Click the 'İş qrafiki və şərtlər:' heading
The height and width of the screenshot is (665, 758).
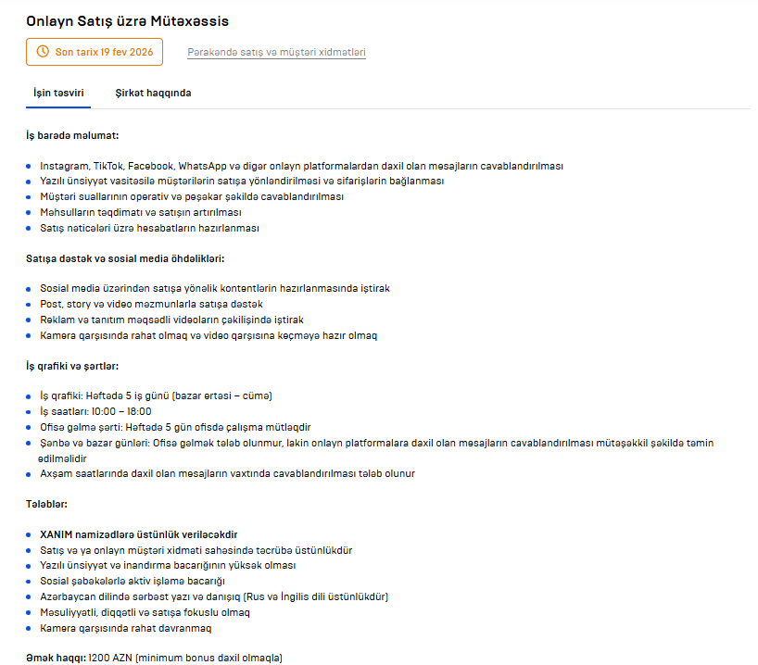[x=72, y=367]
